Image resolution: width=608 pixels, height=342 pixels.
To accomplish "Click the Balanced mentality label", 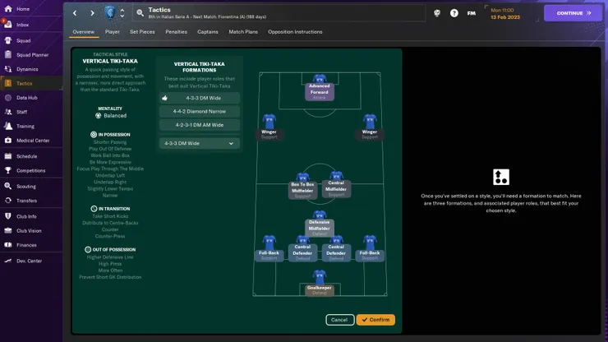I will [x=111, y=116].
